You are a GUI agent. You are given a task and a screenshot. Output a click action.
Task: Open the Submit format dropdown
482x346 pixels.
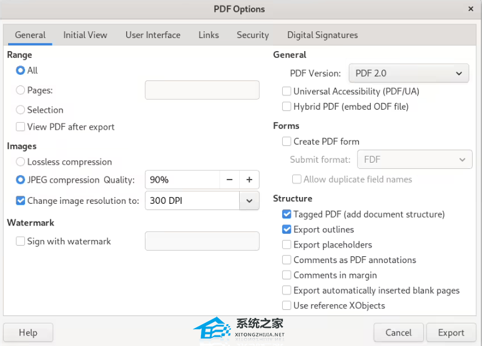tap(414, 160)
